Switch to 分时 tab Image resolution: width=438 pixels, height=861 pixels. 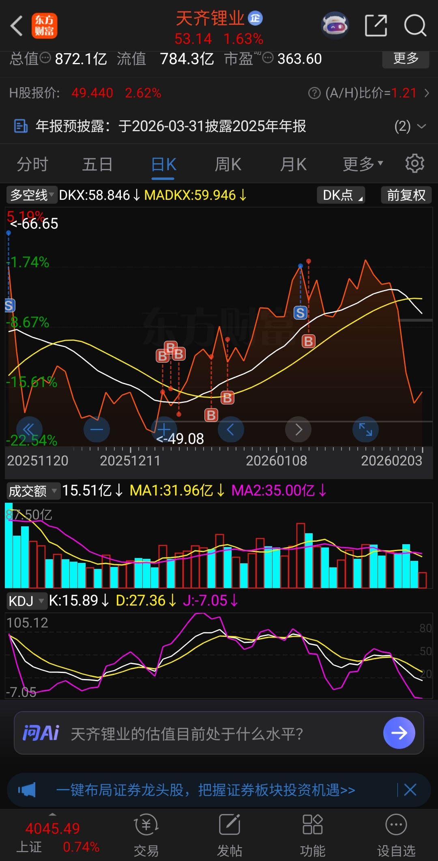(x=32, y=164)
